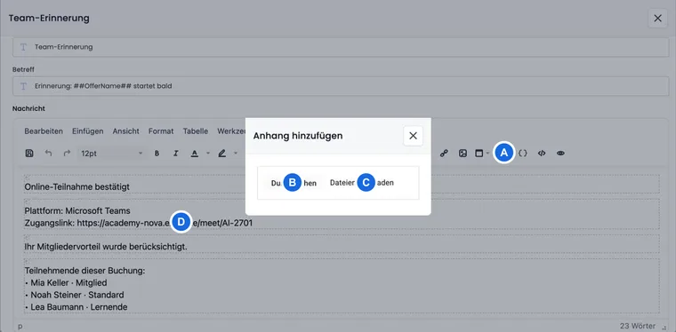The image size is (676, 332).
Task: Click 'Teilnehmende dieser Buchung:' line
Action: click(84, 271)
